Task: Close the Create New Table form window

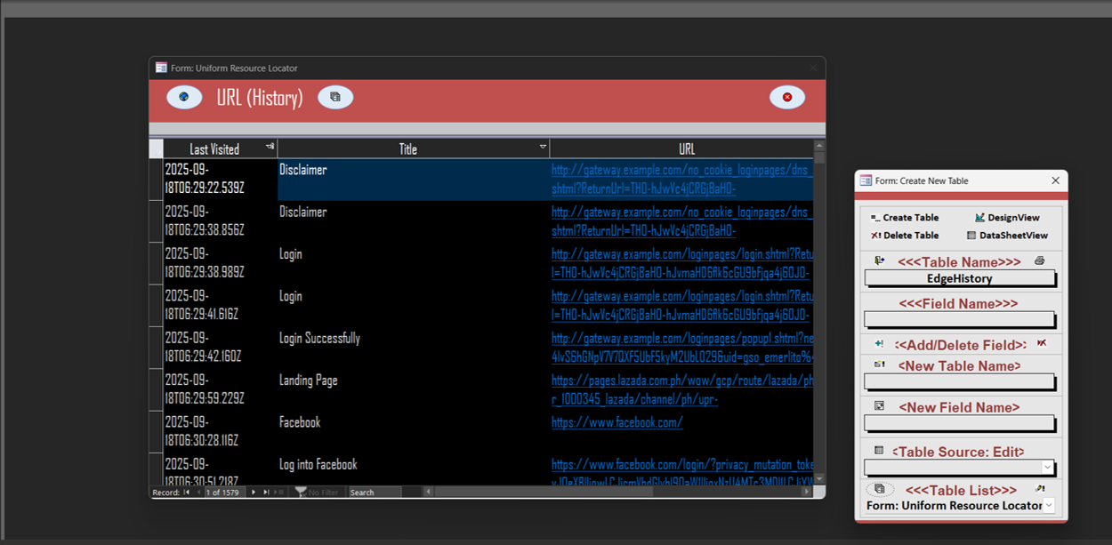Action: coord(1056,180)
